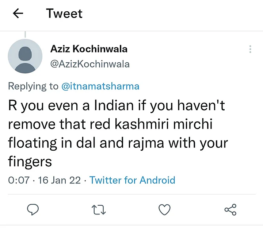Image resolution: width=263 pixels, height=232 pixels.
Task: Click the word "fingers" in the tweet
Action: tap(30, 162)
